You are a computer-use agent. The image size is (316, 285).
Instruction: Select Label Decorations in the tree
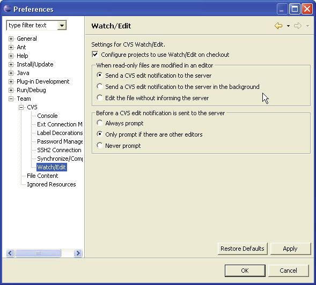click(60, 133)
